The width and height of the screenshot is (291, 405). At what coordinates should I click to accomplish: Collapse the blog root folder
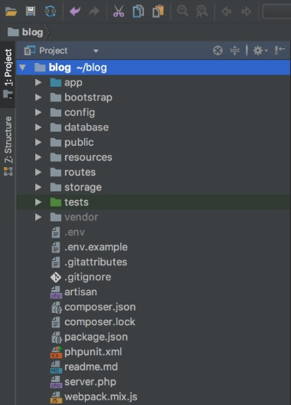click(23, 67)
